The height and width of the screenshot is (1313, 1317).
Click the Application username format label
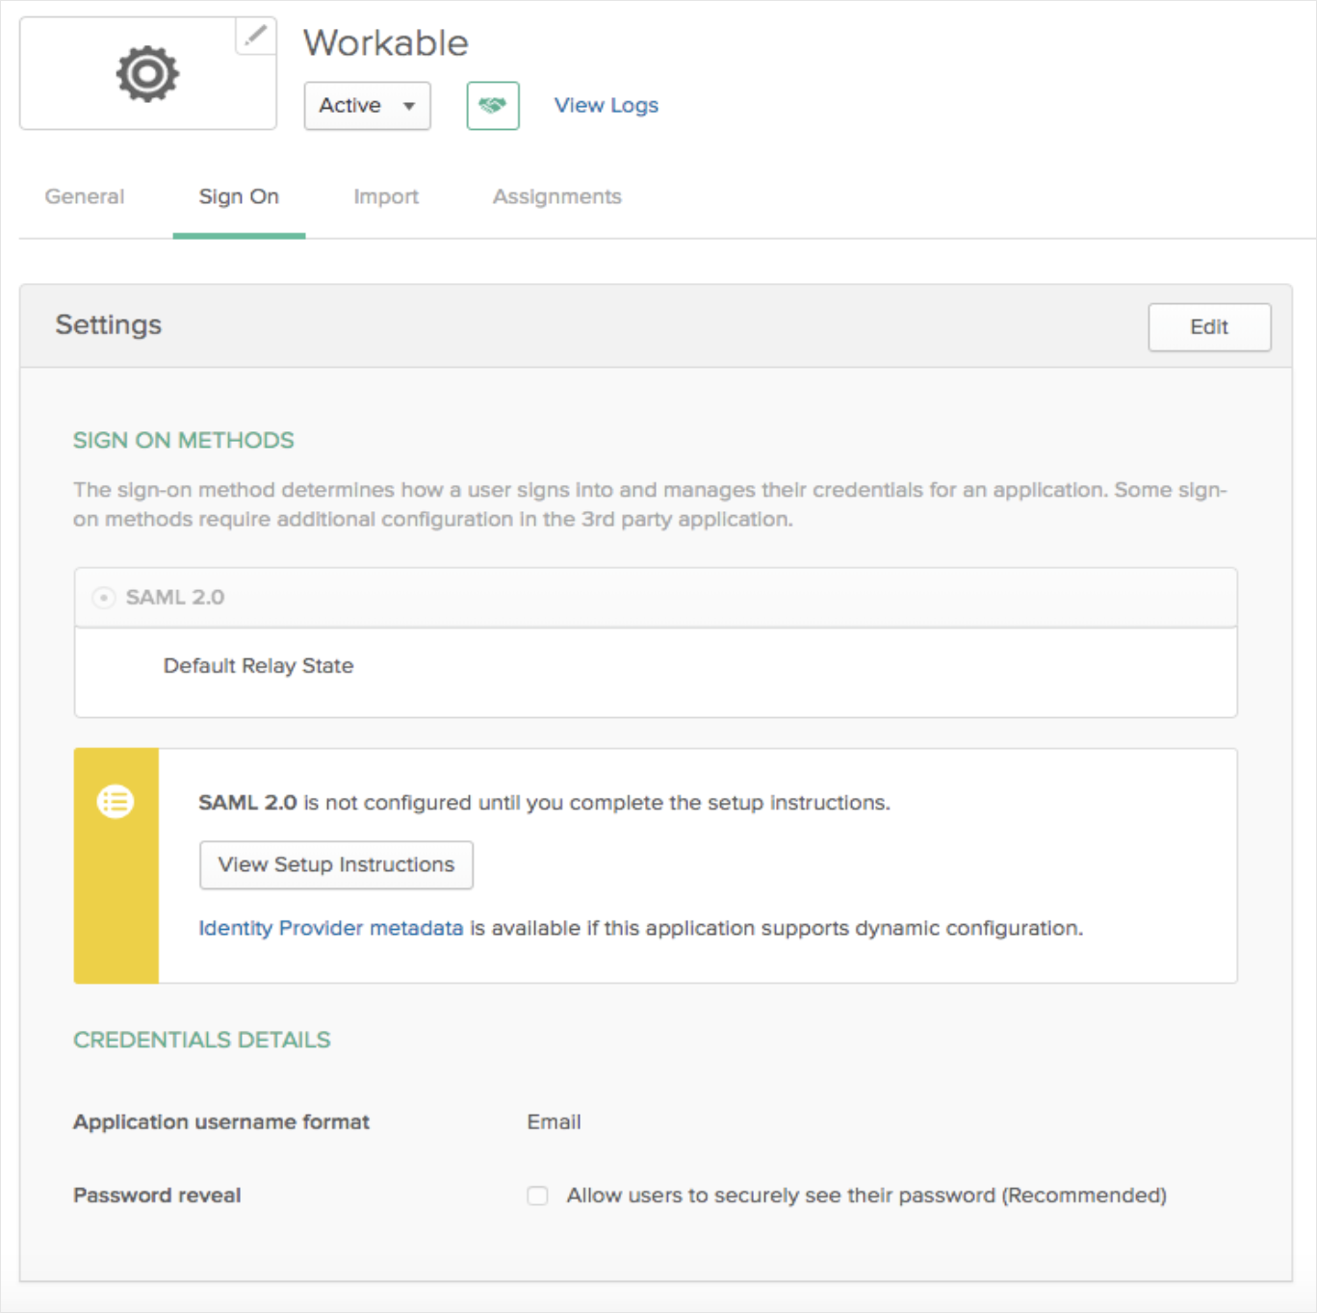point(221,1122)
